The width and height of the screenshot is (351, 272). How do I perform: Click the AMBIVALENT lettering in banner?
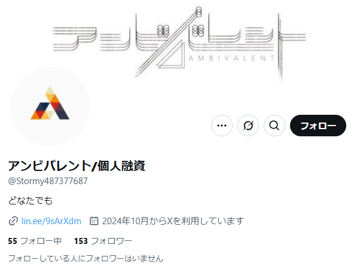(x=231, y=58)
